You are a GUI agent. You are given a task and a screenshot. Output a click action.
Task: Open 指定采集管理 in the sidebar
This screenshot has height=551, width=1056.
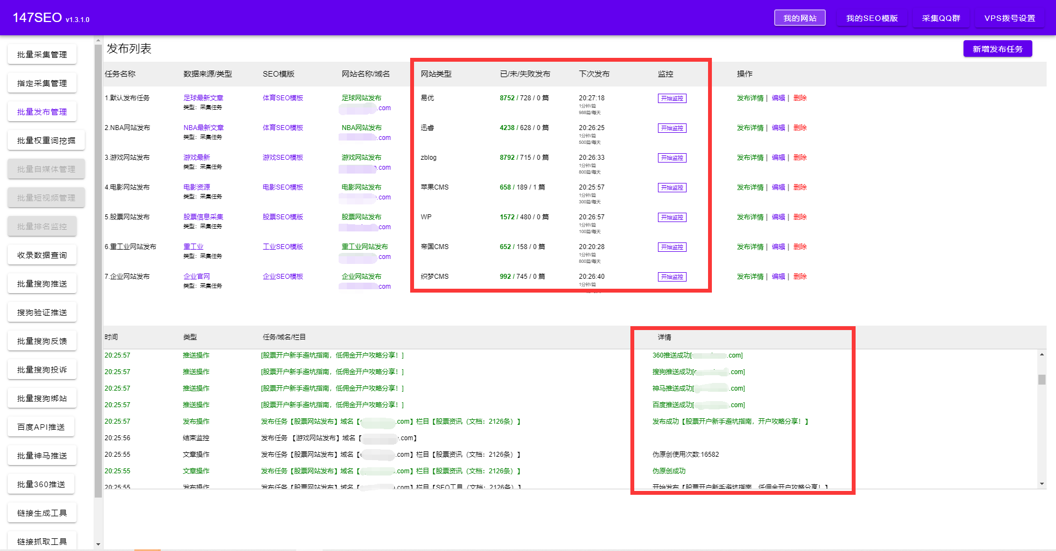[42, 83]
